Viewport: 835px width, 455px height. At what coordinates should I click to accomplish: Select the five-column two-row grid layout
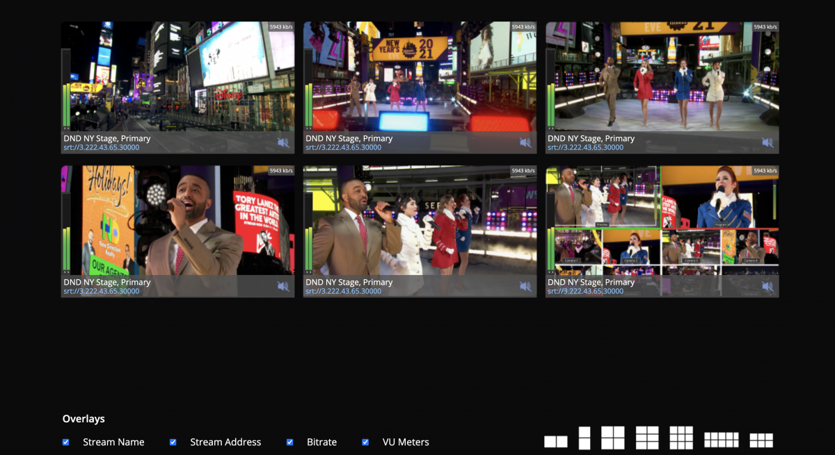tap(722, 440)
